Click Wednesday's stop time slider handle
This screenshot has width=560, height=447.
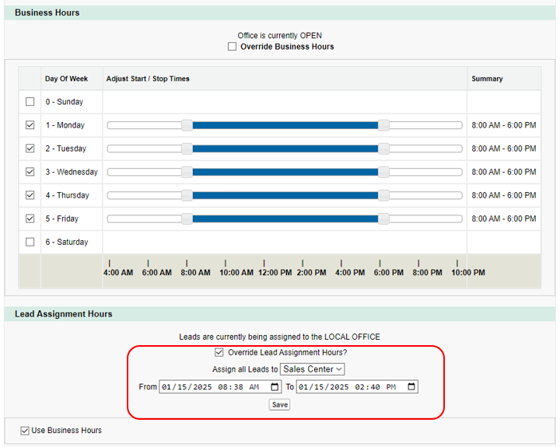point(383,172)
